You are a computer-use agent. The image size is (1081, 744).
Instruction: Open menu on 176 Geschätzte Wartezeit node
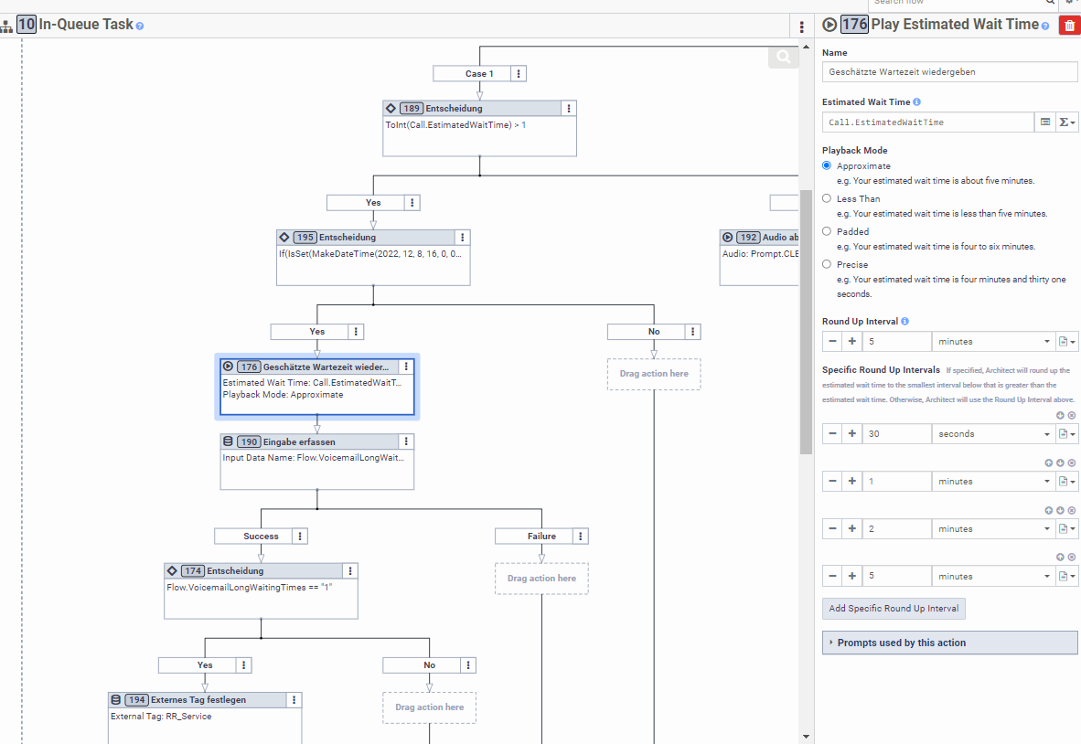pos(406,367)
